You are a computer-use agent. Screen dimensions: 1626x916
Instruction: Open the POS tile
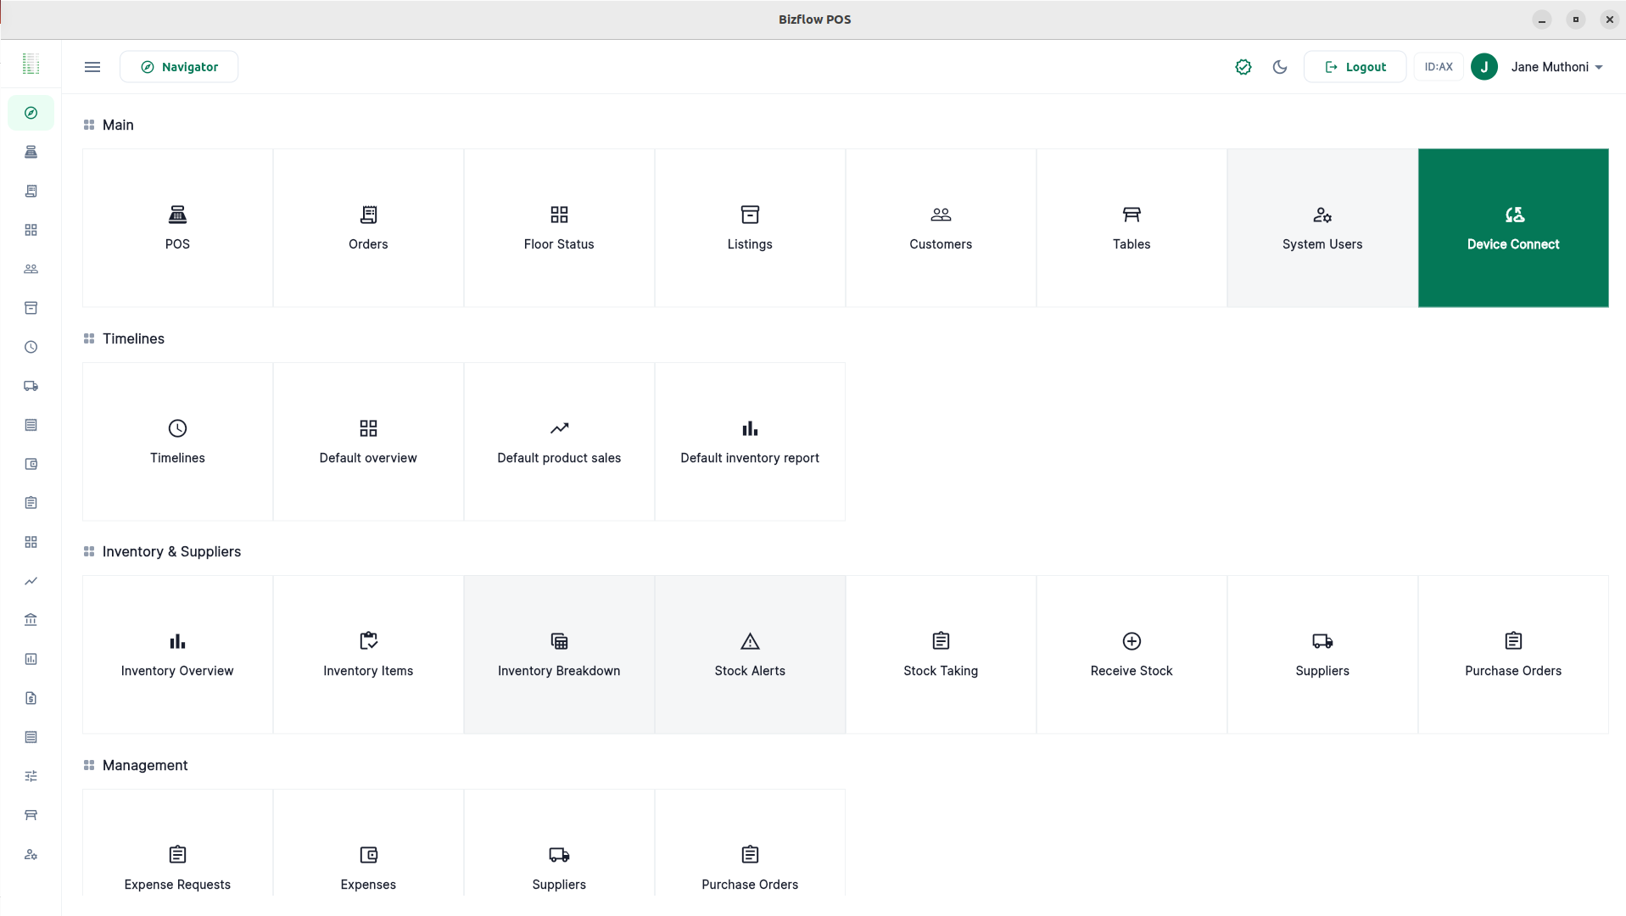click(177, 227)
